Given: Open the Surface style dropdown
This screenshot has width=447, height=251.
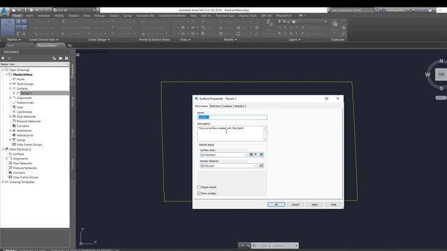Looking at the screenshot, I should (244, 155).
